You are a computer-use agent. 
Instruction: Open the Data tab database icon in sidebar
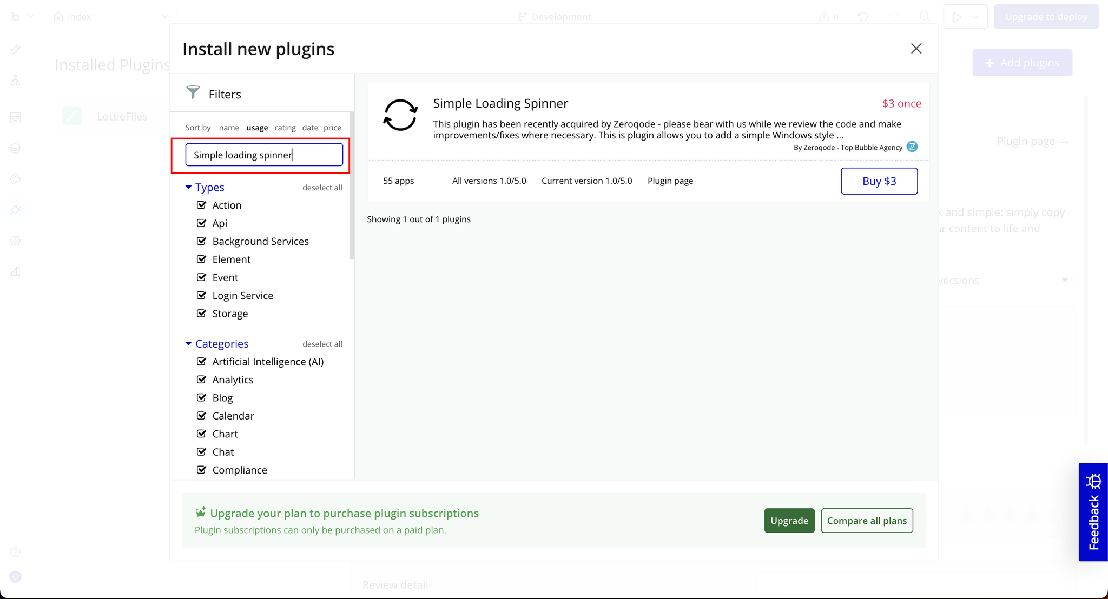16,148
